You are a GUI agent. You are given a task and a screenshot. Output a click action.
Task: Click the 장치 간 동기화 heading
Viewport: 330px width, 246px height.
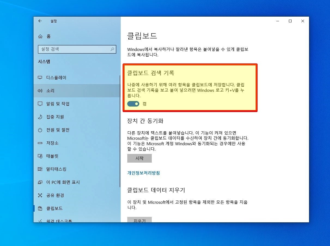point(145,121)
